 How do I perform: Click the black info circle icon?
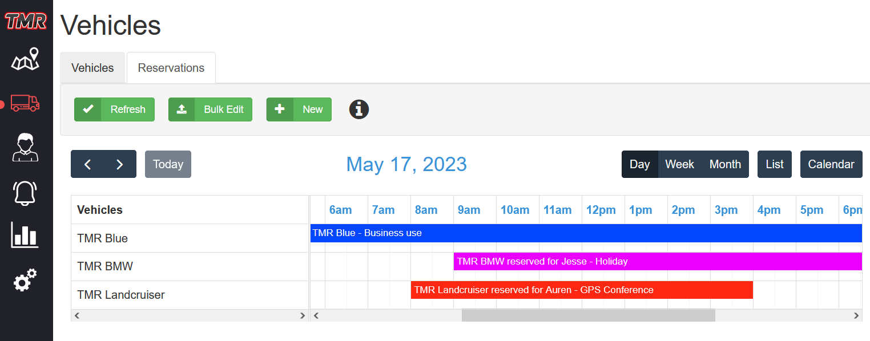coord(359,109)
